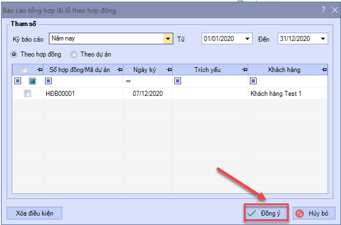Click the Khách hàng filter text field
Image resolution: width=341 pixels, height=225 pixels.
tap(292, 81)
